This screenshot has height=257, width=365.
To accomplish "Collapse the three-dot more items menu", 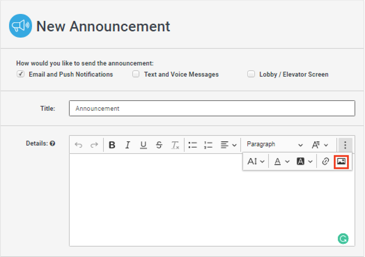I will coord(345,145).
